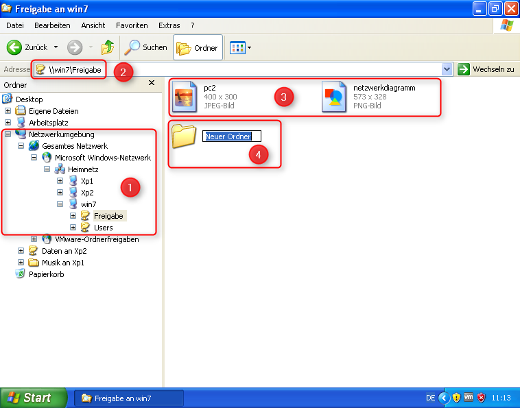The image size is (520, 408).
Task: Select the Xp2 computer icon
Action: point(73,192)
